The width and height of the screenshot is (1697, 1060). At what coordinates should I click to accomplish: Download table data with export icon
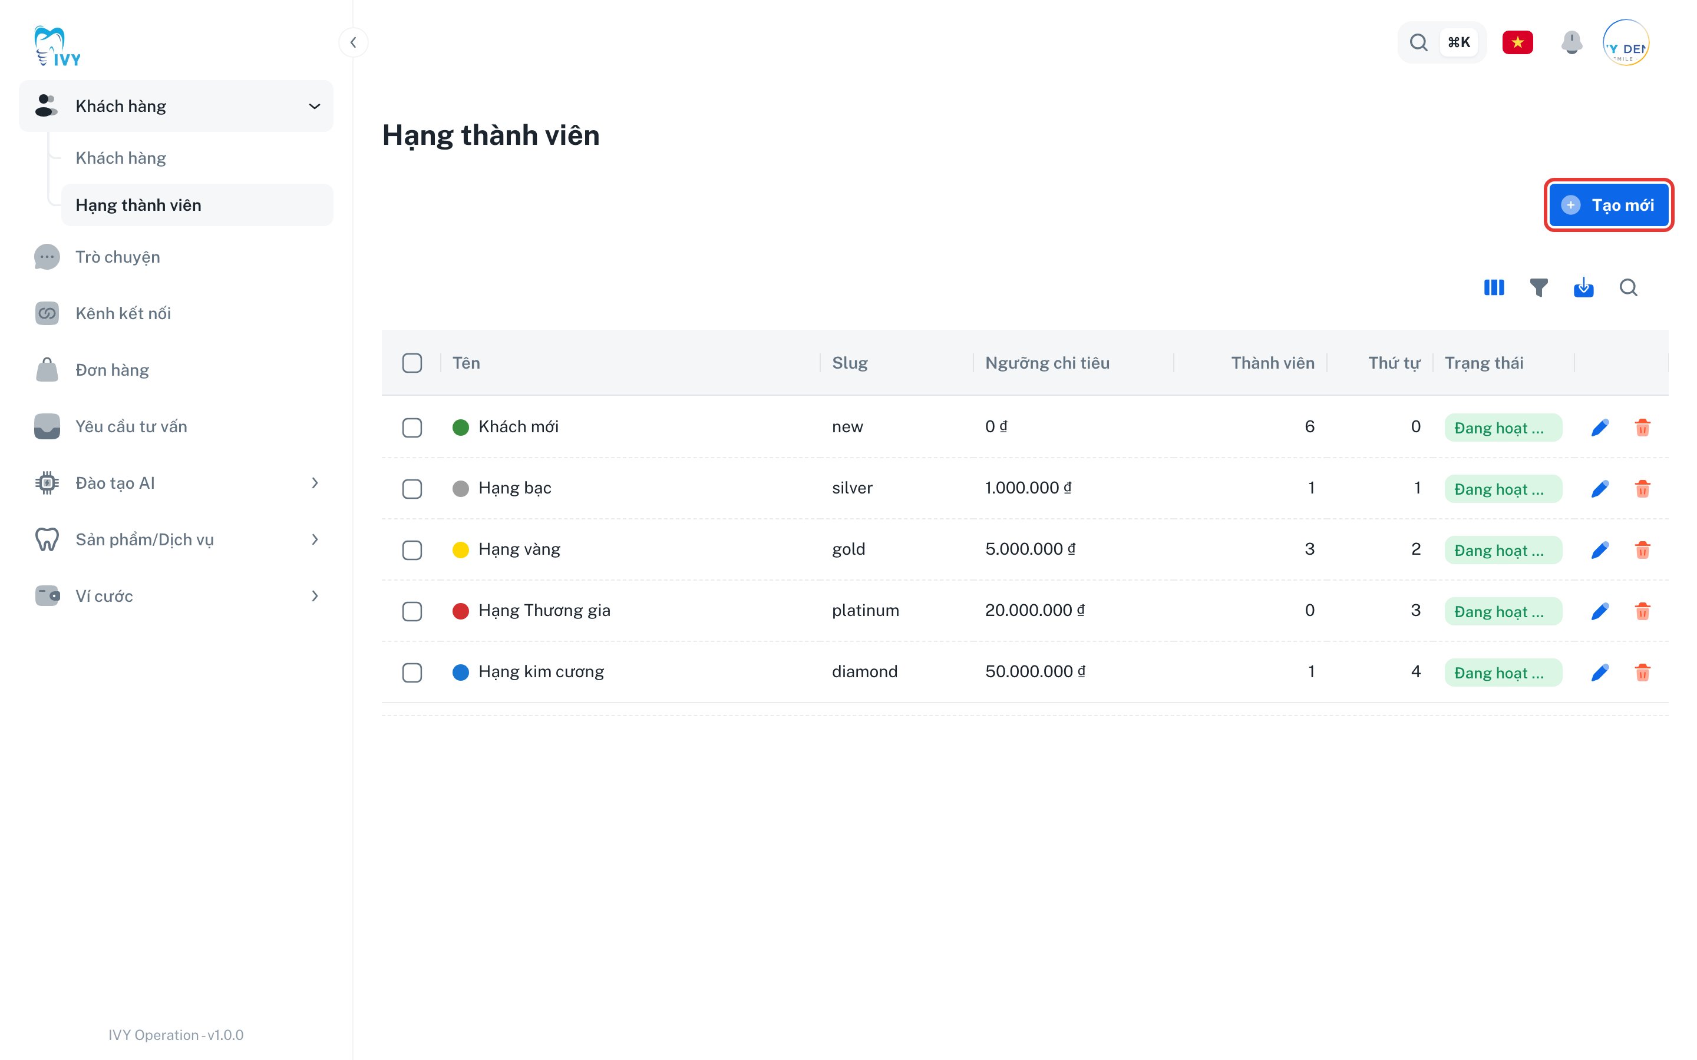[1583, 287]
